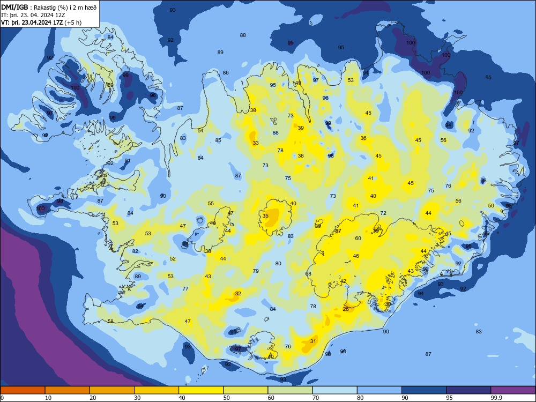
Task: Click the humidity value '37' on the map
Action: tap(338, 230)
